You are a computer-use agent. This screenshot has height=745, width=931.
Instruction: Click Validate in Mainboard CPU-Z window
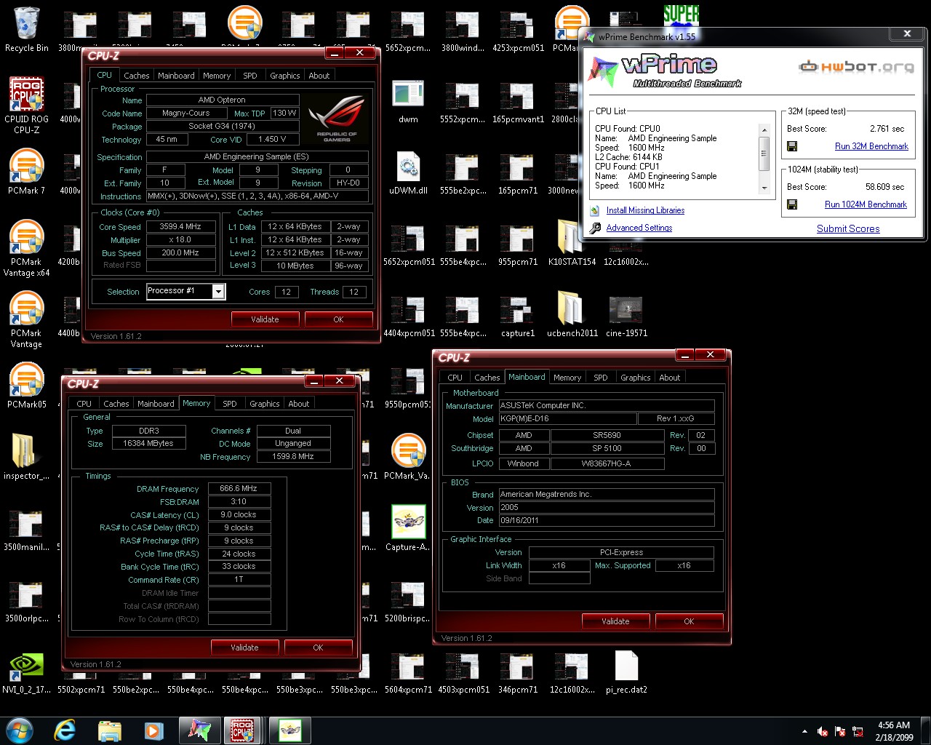(615, 621)
